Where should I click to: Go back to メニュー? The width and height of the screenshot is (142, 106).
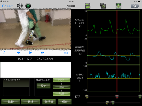[x=7, y=6]
